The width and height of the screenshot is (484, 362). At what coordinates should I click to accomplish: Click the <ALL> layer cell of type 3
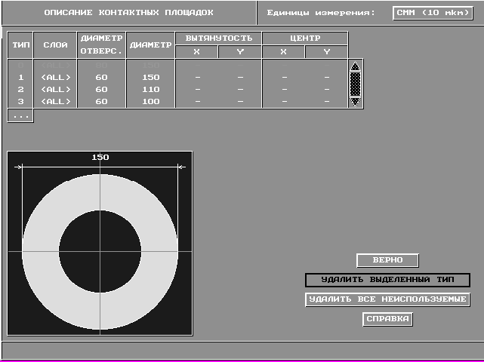(56, 101)
